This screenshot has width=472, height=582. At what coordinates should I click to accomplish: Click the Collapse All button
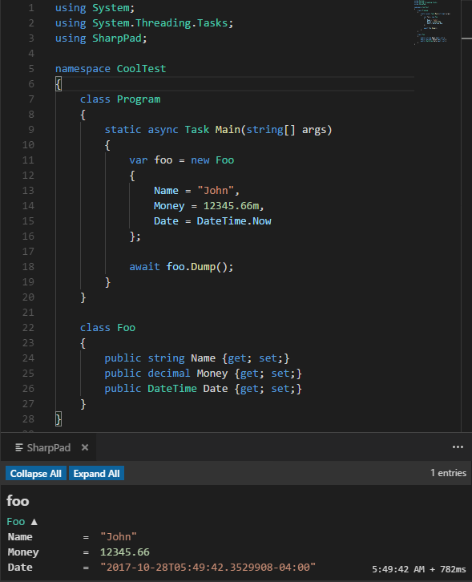point(35,473)
